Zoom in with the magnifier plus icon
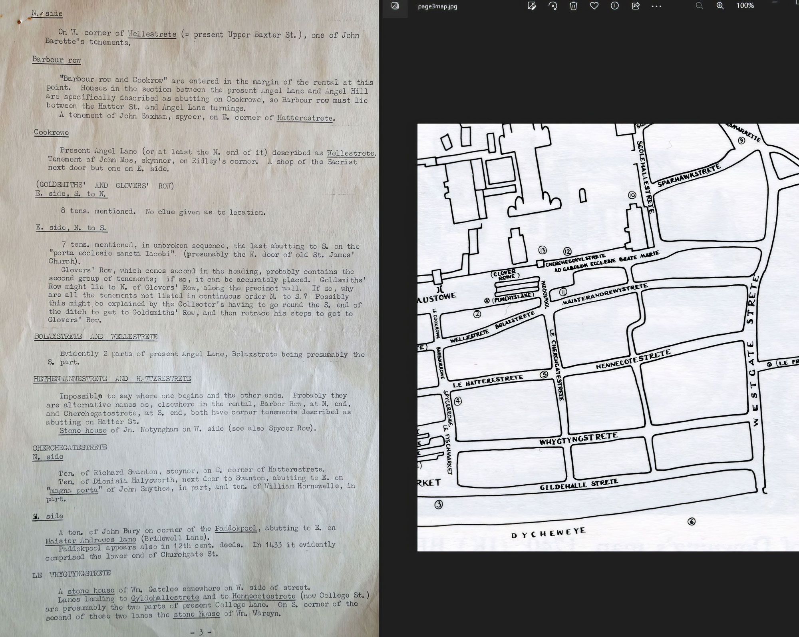This screenshot has height=637, width=799. tap(720, 6)
